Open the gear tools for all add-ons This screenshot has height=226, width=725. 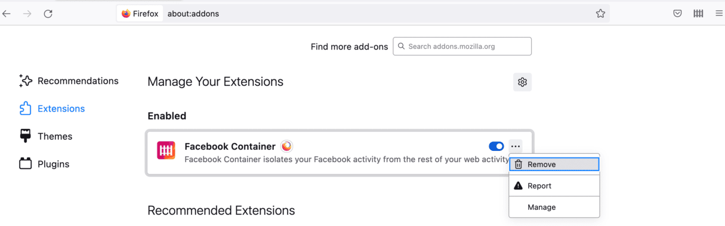point(522,82)
